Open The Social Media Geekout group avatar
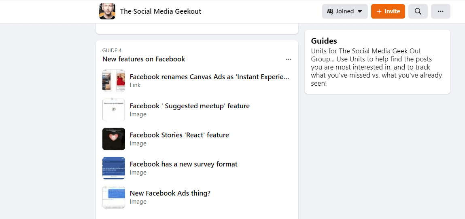The image size is (465, 219). pyautogui.click(x=107, y=11)
